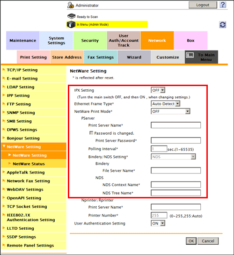Open the IPX Setting dropdown

point(158,90)
